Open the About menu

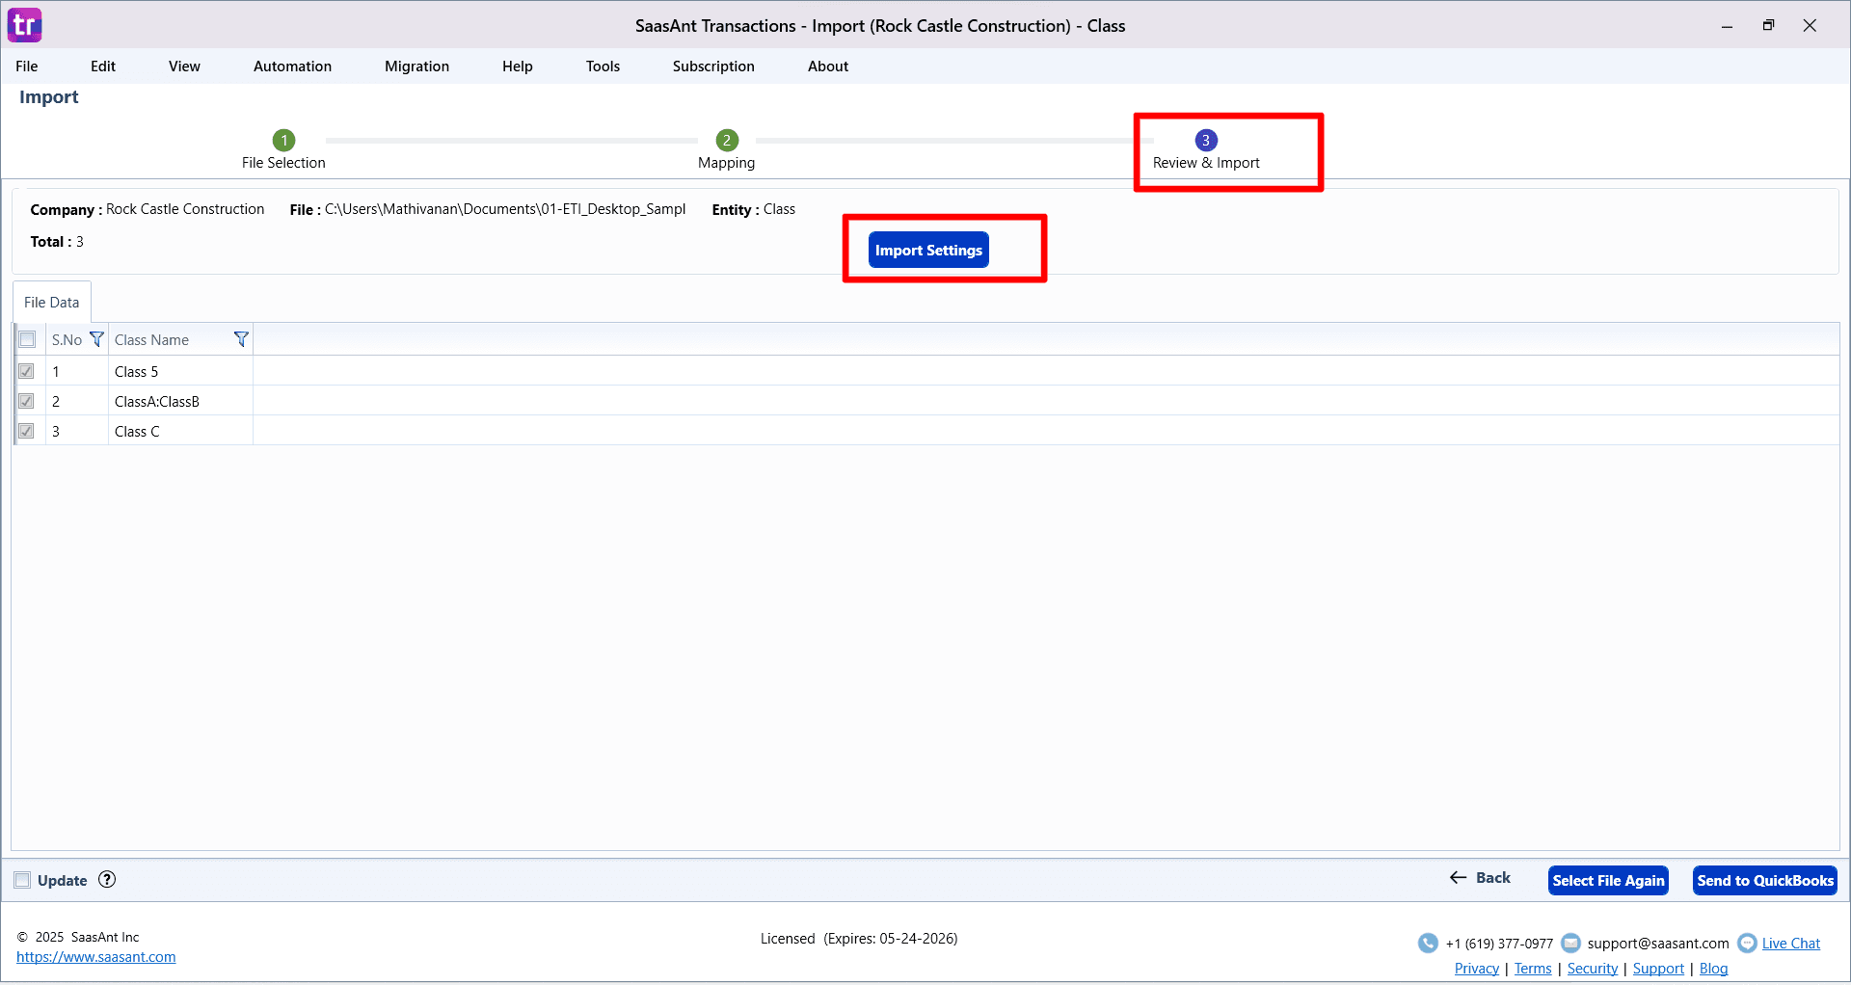click(x=828, y=67)
